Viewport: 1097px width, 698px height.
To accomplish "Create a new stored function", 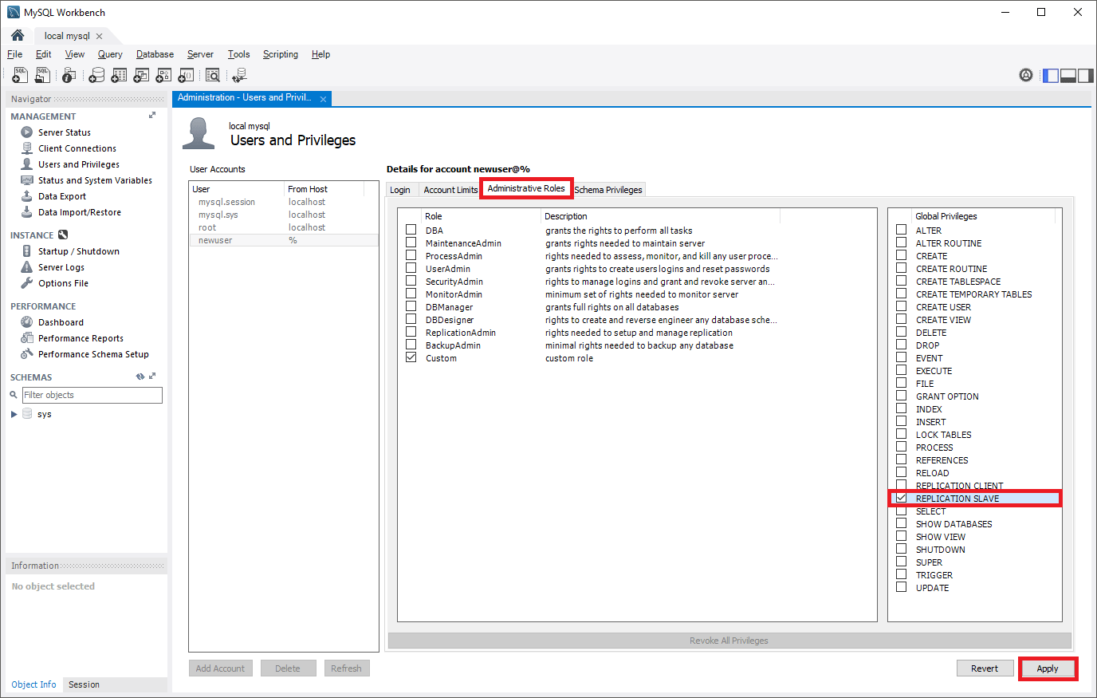I will pyautogui.click(x=185, y=74).
